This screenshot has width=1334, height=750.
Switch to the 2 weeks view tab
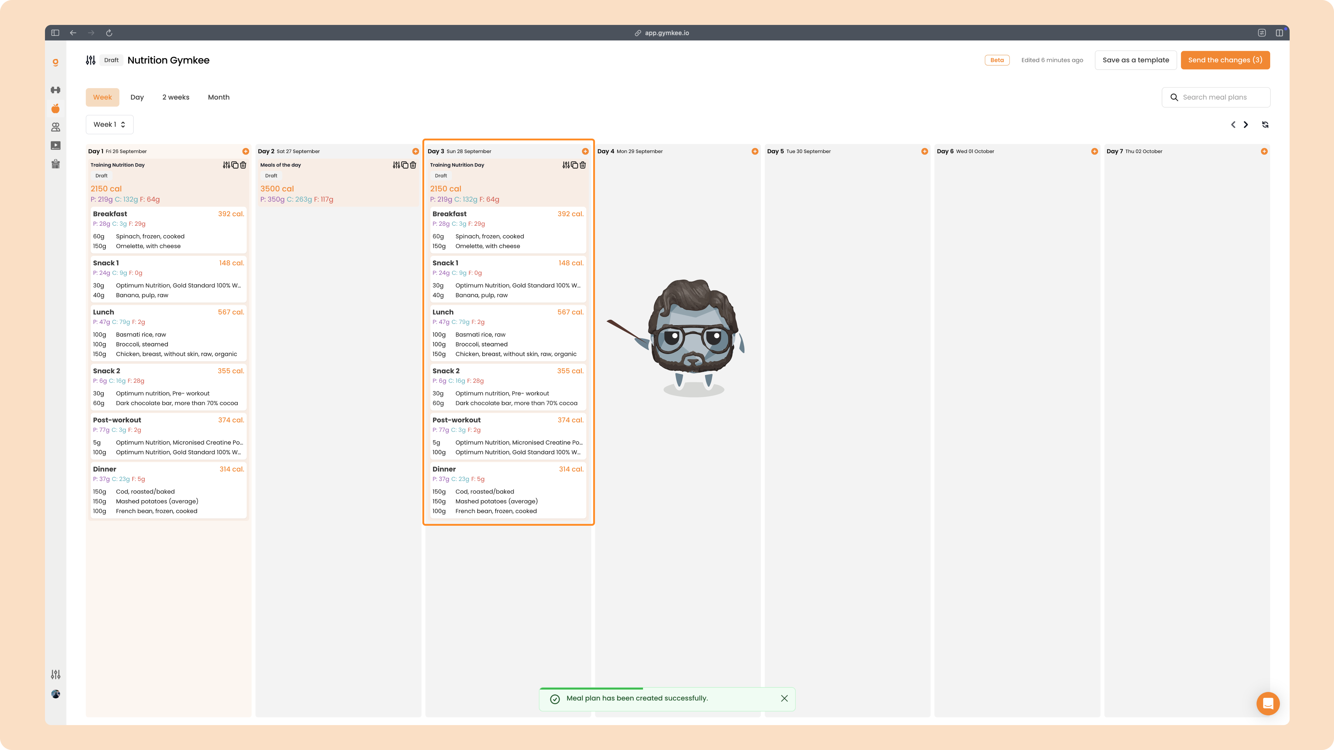pyautogui.click(x=176, y=97)
